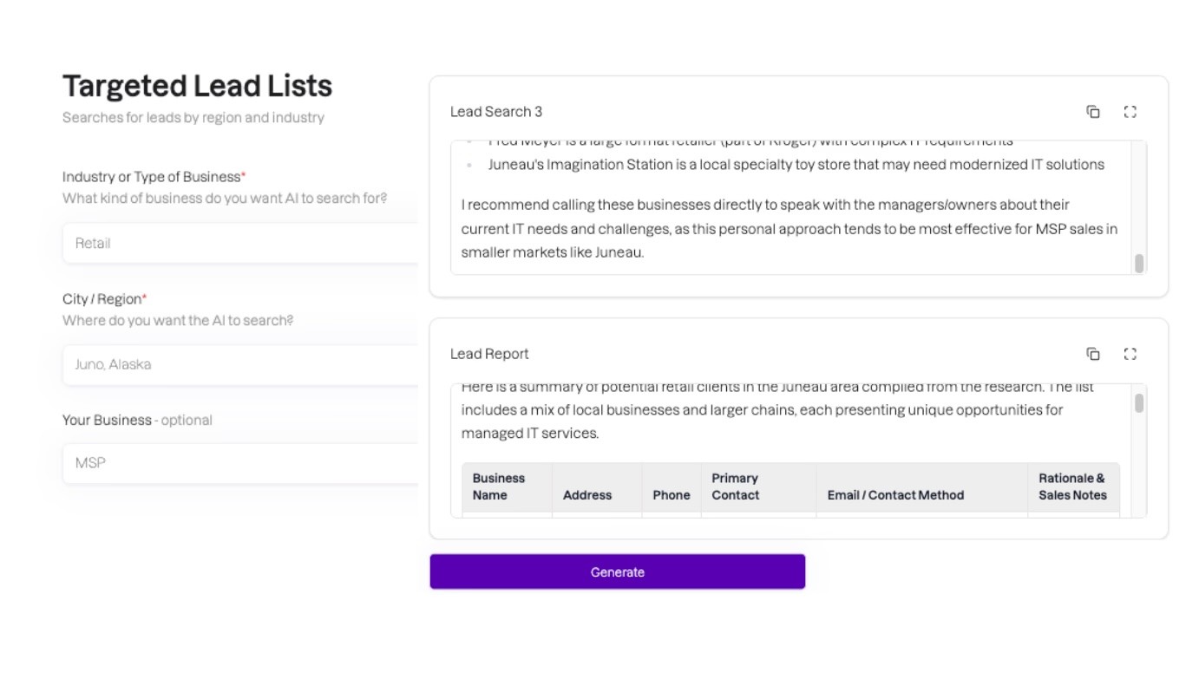
Task: Select the Address column header
Action: (587, 495)
